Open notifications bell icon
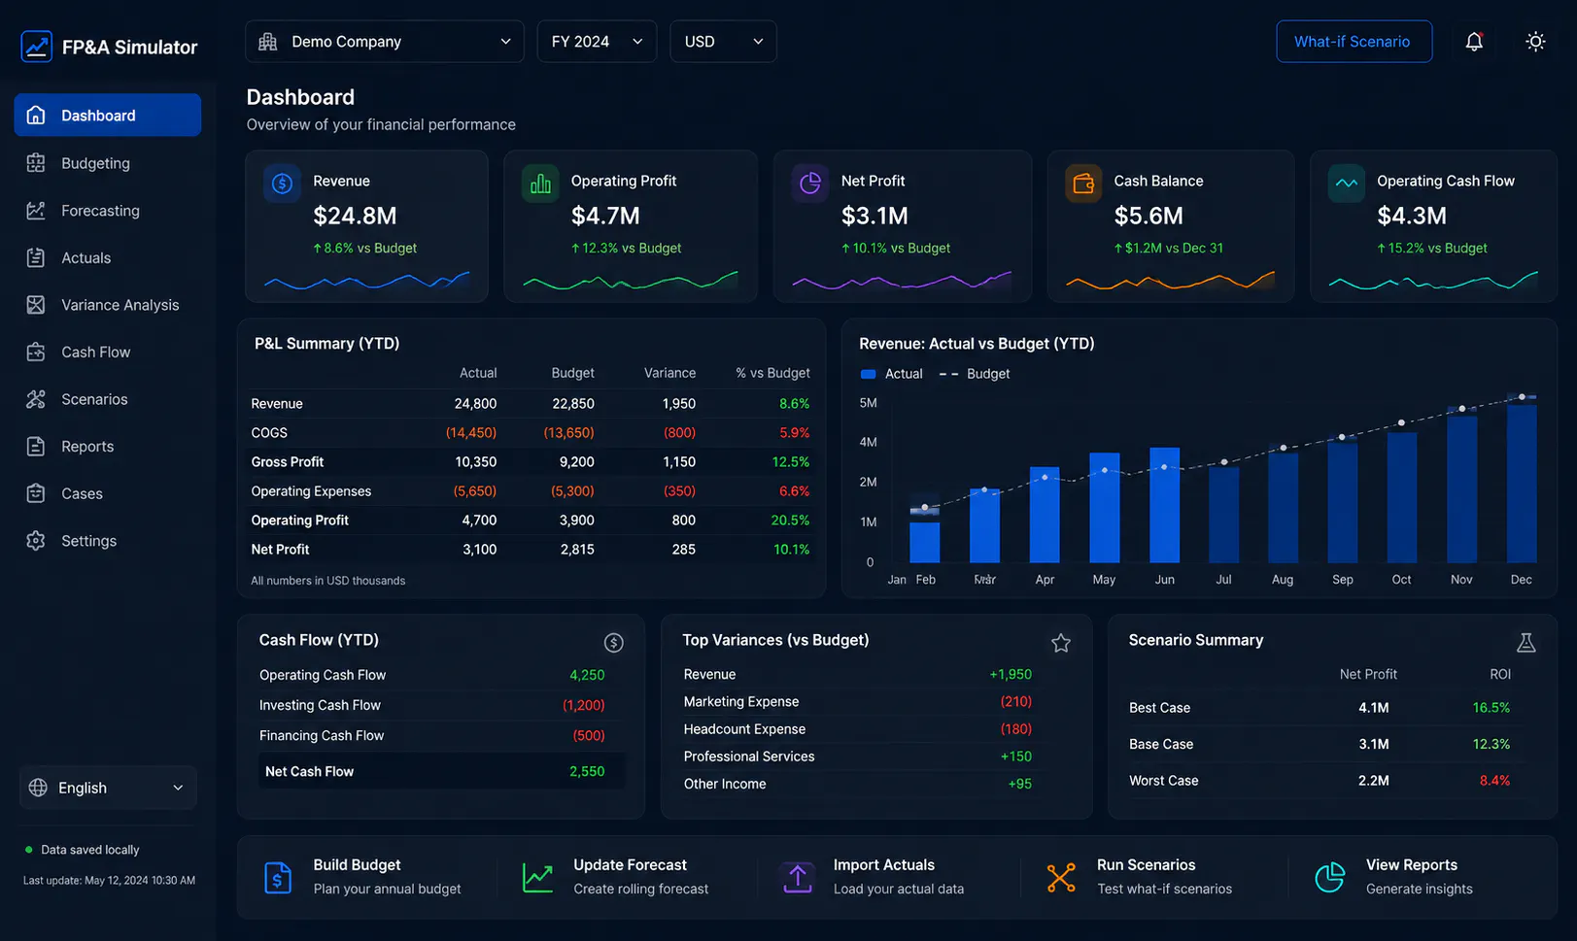Screen dimensions: 1577x941 tap(1474, 42)
